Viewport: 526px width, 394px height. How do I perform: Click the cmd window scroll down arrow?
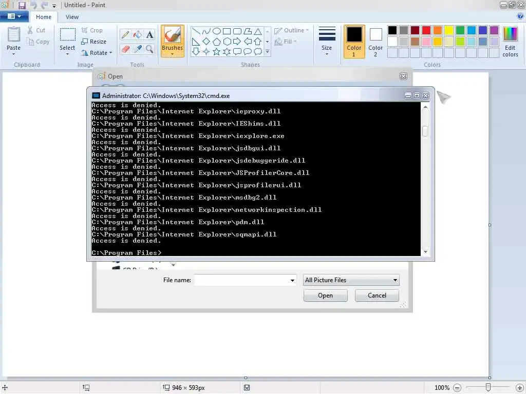[x=425, y=252]
